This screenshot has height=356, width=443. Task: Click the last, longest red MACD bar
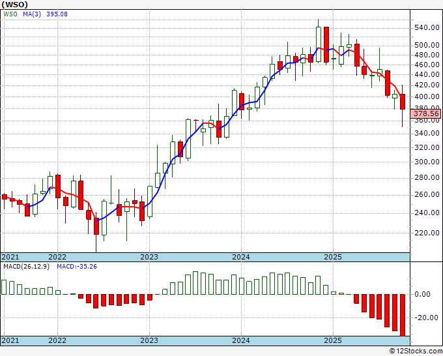tap(403, 315)
